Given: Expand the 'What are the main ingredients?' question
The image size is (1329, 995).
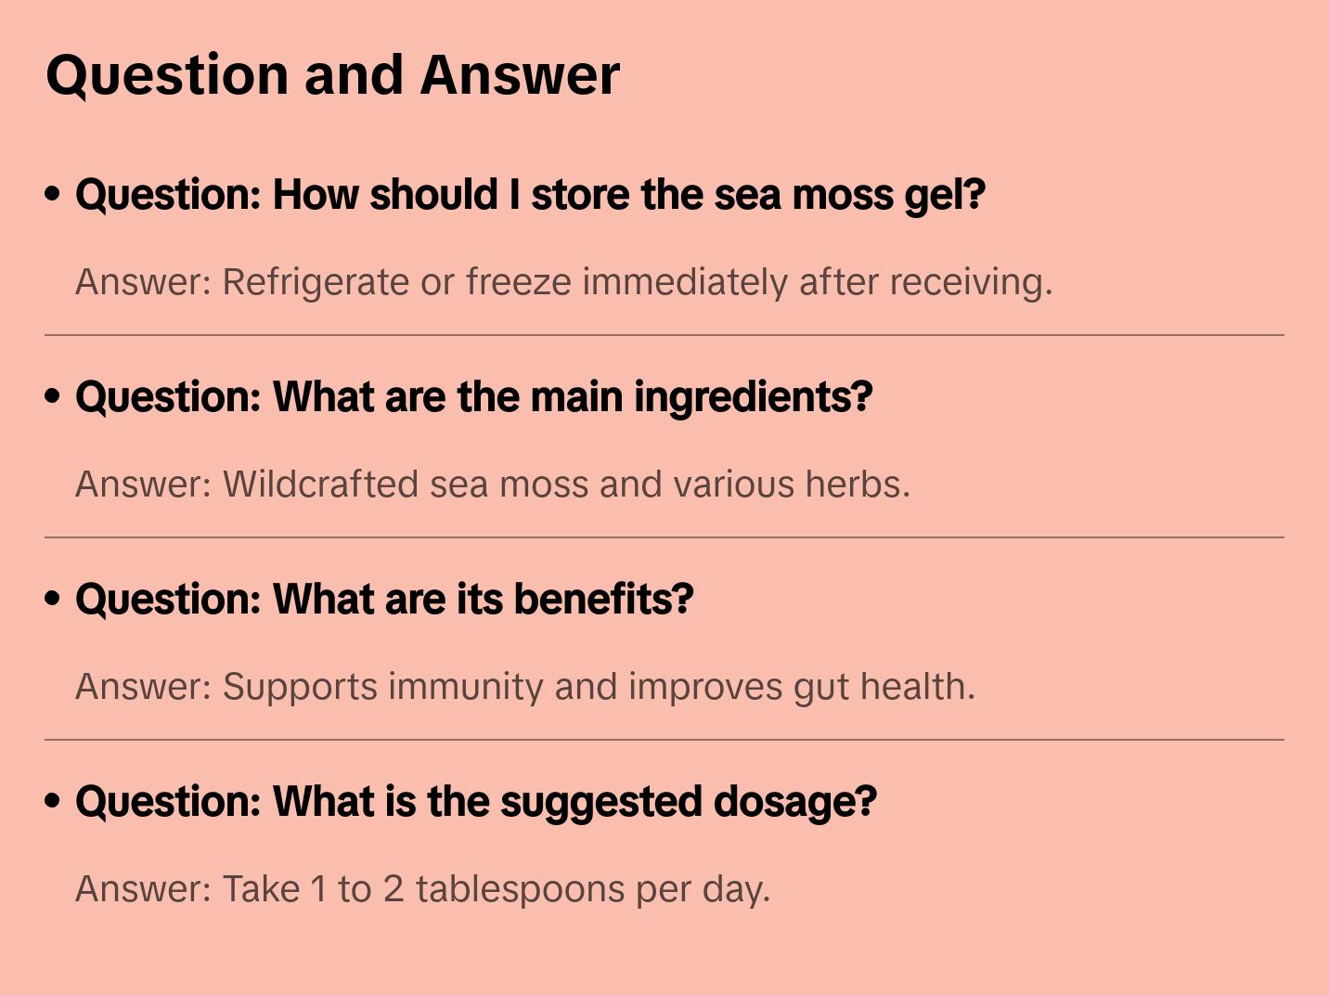Looking at the screenshot, I should pos(473,397).
